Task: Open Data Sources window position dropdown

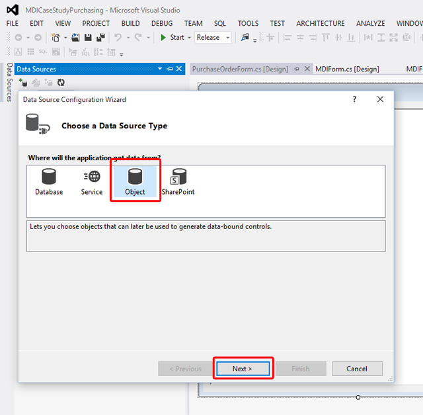Action: point(160,69)
